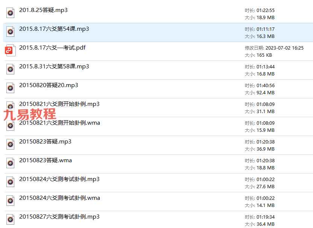Select the file name 20150827六爻测考试卦例.mp3
The height and width of the screenshot is (228, 313).
coord(59,217)
